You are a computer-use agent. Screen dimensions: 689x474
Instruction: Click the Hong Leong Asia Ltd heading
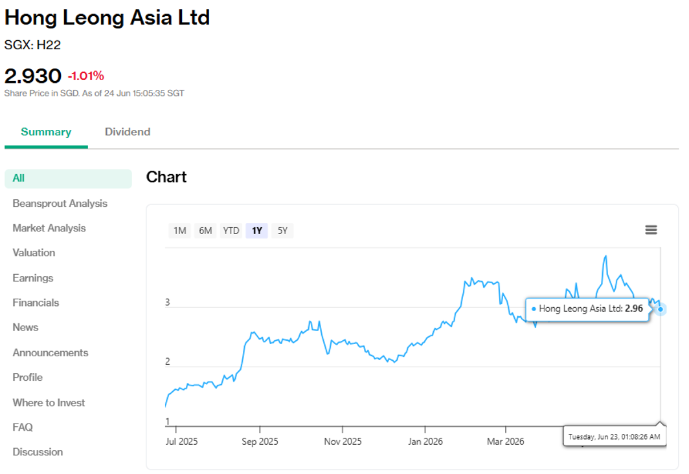pyautogui.click(x=107, y=18)
